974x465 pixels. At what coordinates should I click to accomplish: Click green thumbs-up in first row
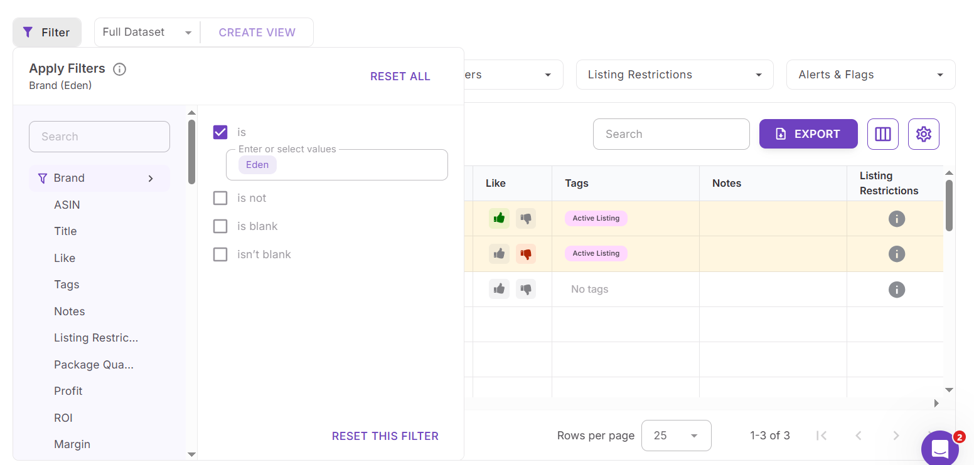click(x=499, y=218)
